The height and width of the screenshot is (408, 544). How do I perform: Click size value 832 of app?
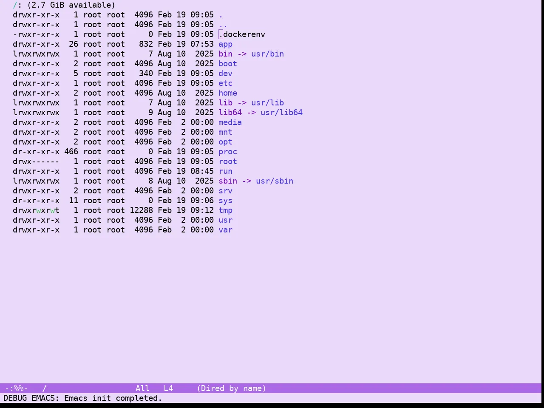pos(146,44)
